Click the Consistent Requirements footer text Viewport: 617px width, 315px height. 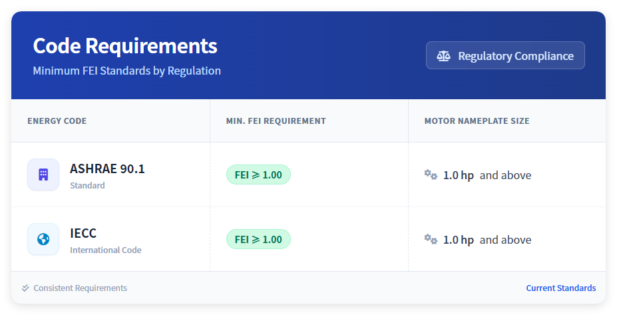pyautogui.click(x=80, y=288)
